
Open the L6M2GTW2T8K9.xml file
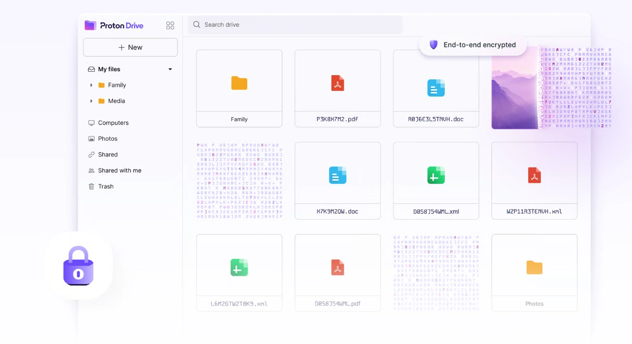[x=239, y=273]
